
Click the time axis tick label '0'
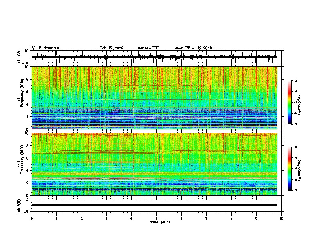[32, 219]
